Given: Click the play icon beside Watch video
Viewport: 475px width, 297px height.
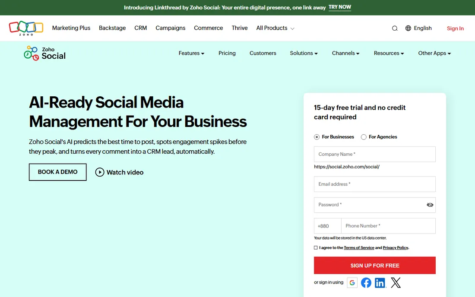Looking at the screenshot, I should [100, 172].
